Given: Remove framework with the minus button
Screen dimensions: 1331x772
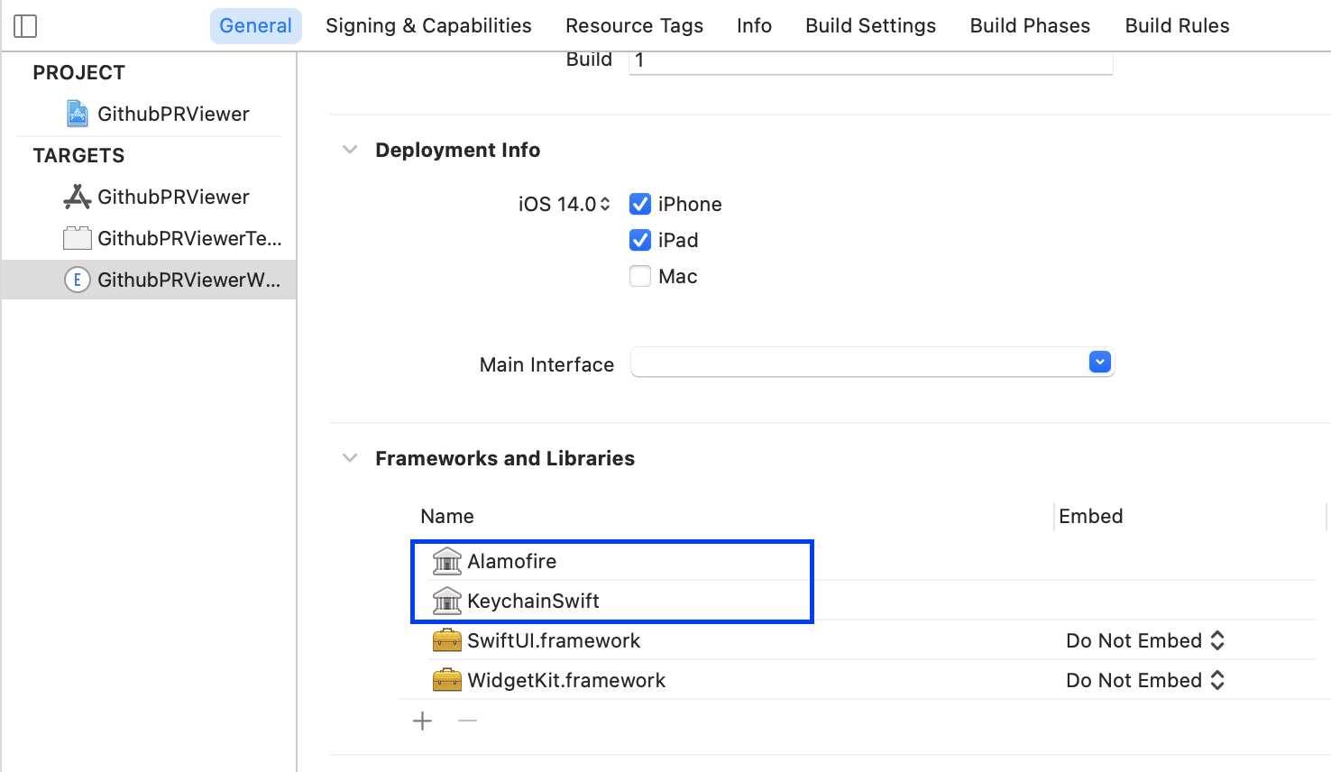Looking at the screenshot, I should pos(467,721).
